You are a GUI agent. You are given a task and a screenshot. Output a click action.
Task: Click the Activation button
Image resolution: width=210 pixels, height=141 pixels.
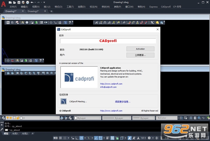(x=140, y=49)
